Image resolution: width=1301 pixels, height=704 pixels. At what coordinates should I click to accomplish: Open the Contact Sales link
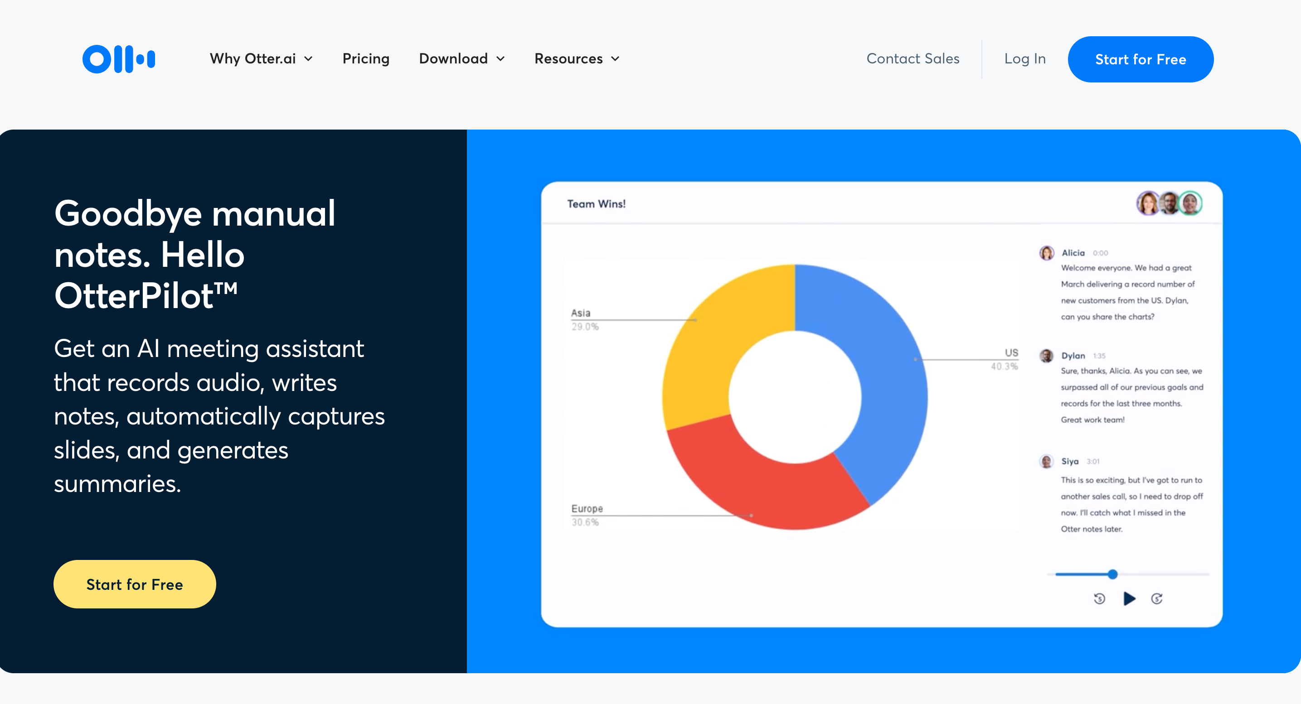(913, 59)
